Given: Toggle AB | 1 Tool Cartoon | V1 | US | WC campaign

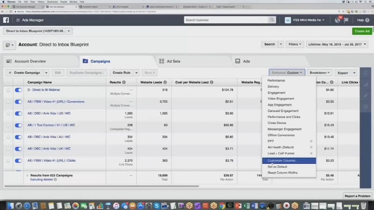Looking at the screenshot, I should point(18,125).
